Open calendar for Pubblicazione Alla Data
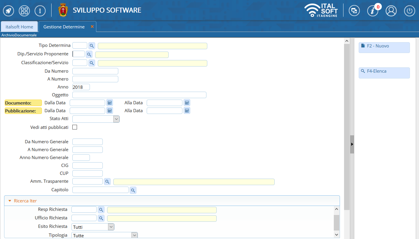 coord(187,111)
